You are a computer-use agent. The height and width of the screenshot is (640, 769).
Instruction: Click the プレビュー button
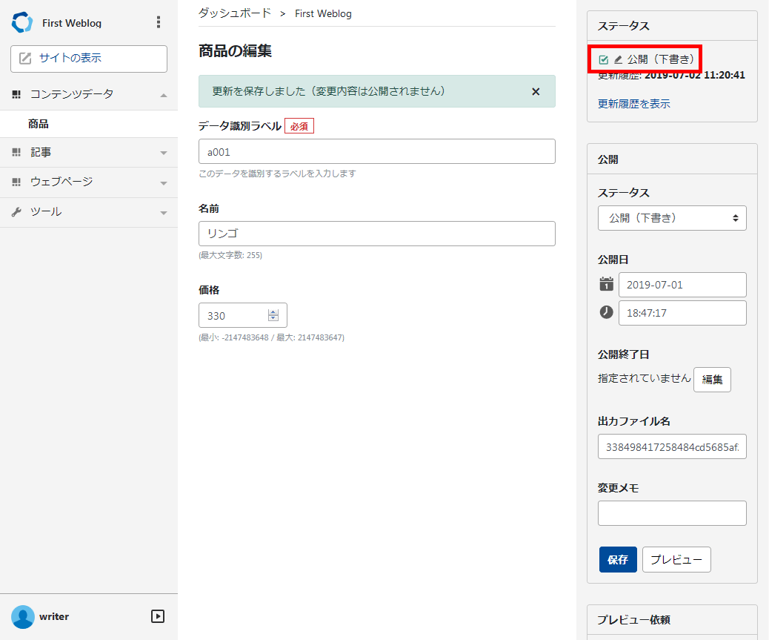click(676, 560)
